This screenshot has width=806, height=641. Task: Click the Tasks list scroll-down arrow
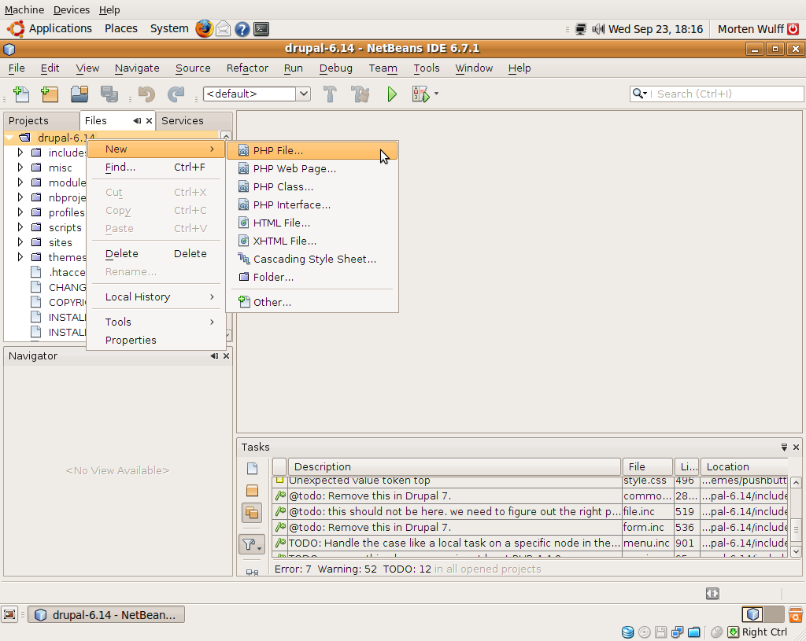(x=796, y=551)
